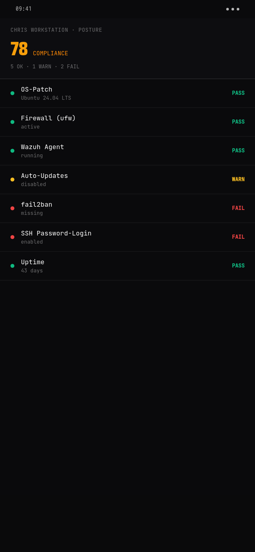
Task: Click the red status dot for fail2ban
Action: [x=12, y=208]
